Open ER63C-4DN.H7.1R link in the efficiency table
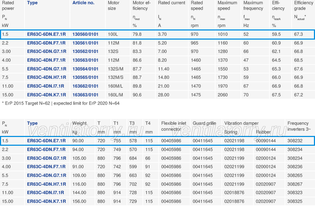The height and width of the screenshot is (206, 315). click(47, 77)
